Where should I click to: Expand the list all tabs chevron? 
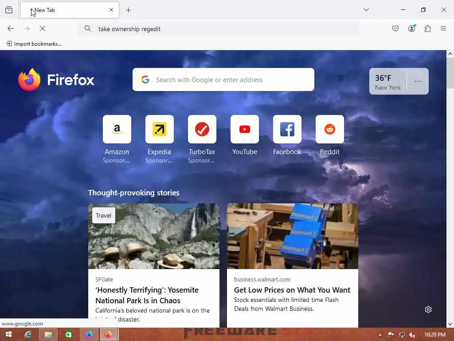pyautogui.click(x=366, y=10)
